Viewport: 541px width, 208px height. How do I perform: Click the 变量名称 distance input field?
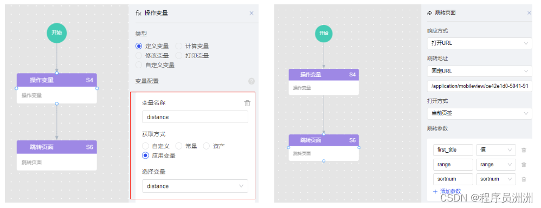pyautogui.click(x=195, y=116)
